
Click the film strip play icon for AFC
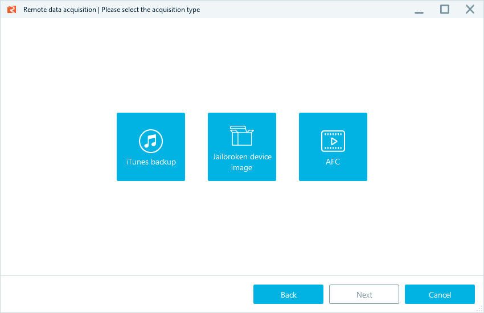333,141
